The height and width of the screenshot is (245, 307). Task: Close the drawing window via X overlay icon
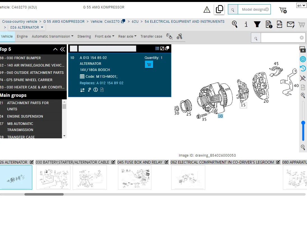[303, 49]
